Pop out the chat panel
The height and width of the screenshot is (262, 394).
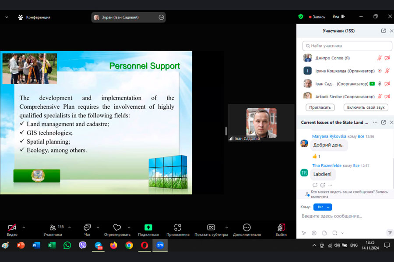coord(383,122)
